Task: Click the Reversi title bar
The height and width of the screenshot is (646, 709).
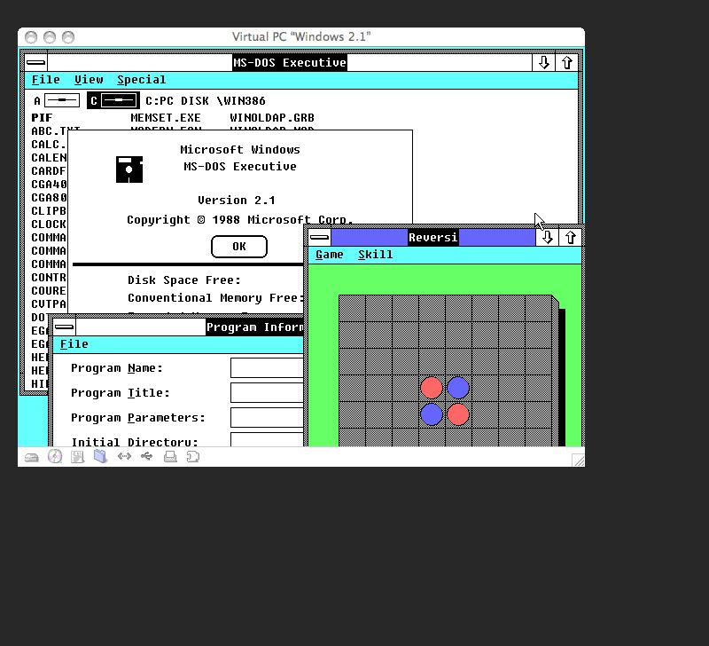Action: click(432, 237)
